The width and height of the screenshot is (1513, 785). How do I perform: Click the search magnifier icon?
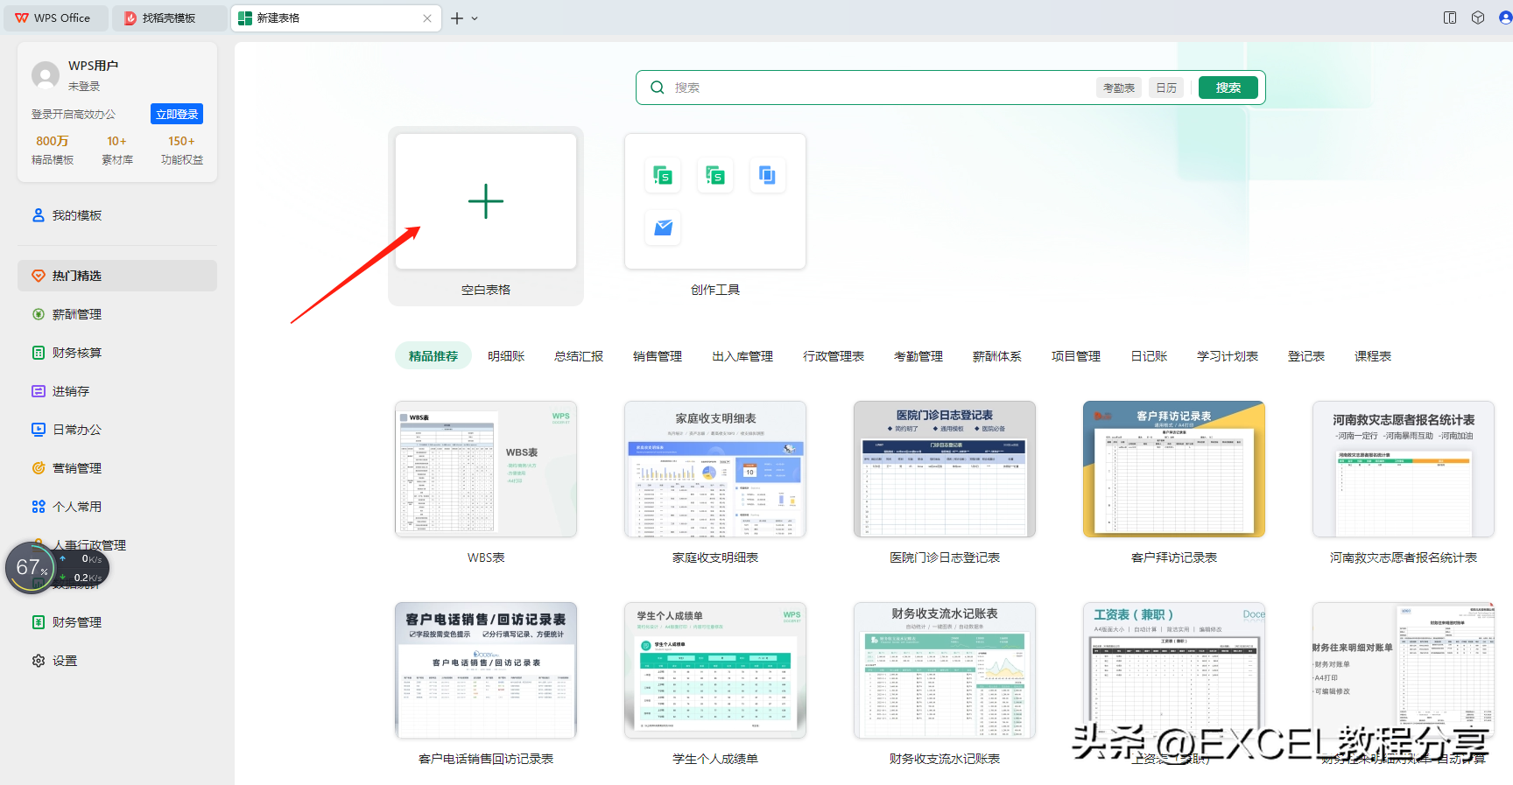coord(658,88)
